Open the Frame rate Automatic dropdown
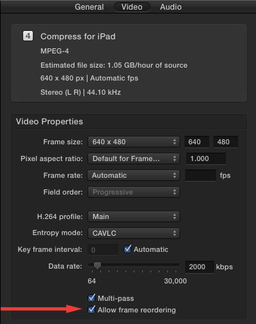This screenshot has width=256, height=324. pyautogui.click(x=133, y=175)
